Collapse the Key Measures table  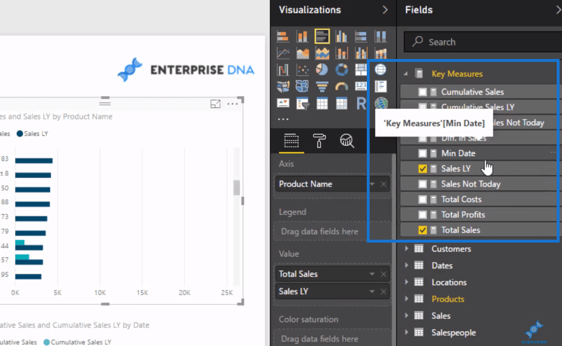(406, 73)
